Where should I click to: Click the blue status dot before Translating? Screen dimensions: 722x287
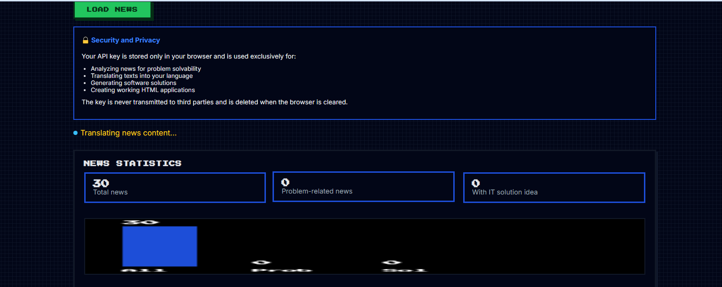point(75,133)
